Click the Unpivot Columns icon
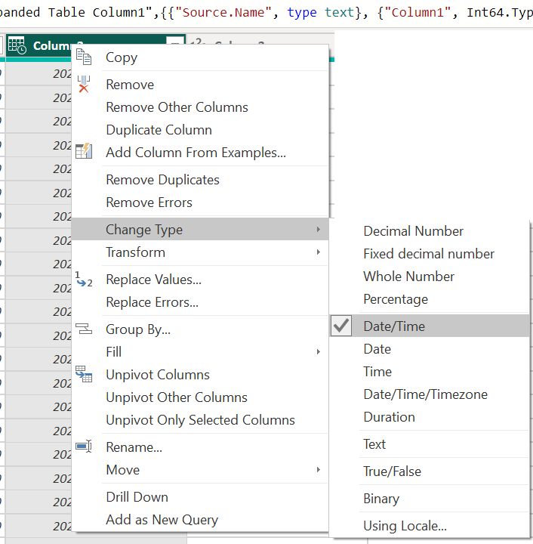 [x=84, y=375]
